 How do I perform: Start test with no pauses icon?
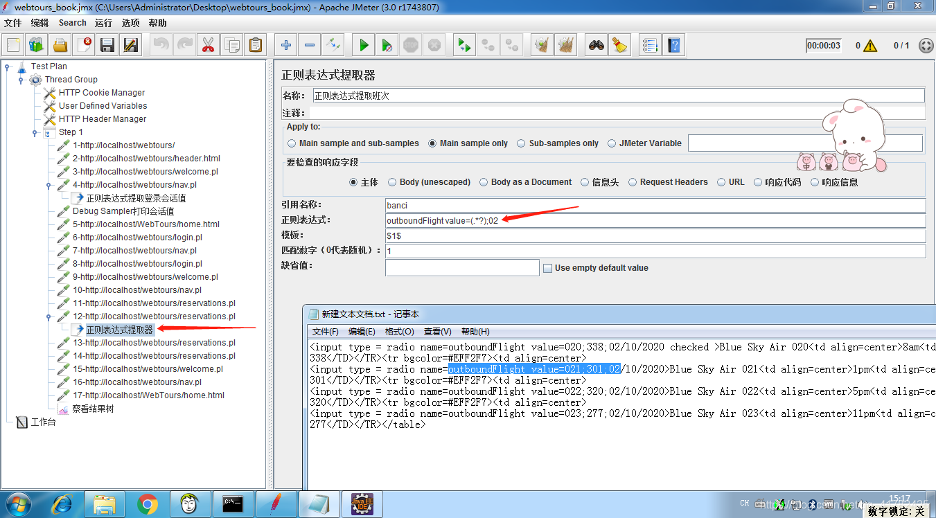pos(387,46)
